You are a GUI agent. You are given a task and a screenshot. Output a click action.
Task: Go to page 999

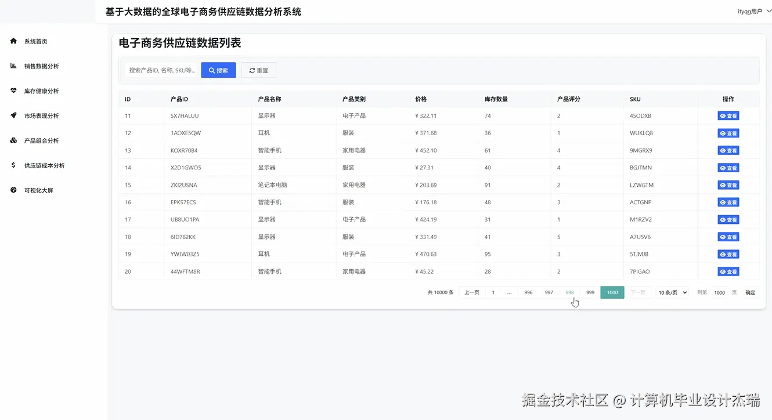coord(590,292)
